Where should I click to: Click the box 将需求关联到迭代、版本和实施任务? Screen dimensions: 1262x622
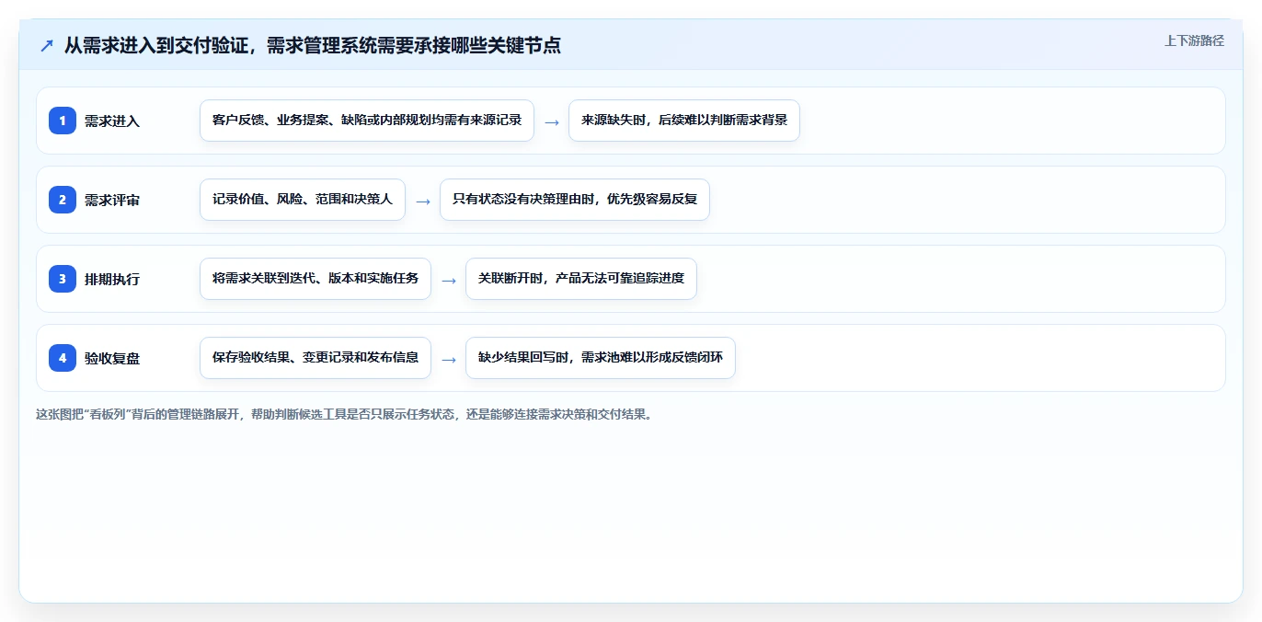point(315,279)
